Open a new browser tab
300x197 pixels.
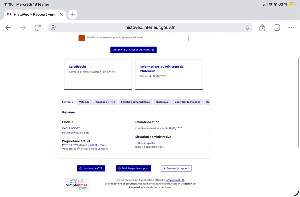(73, 14)
